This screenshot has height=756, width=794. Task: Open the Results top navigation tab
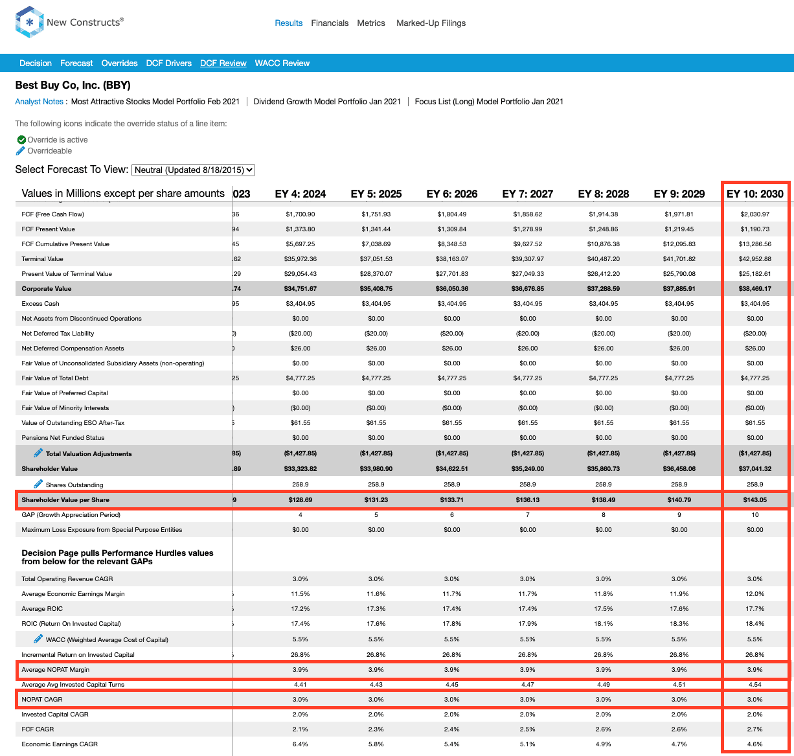289,23
